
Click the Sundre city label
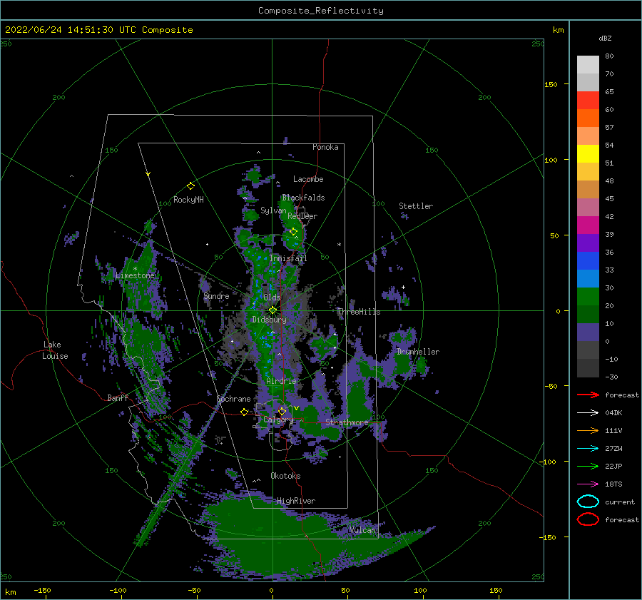[216, 295]
